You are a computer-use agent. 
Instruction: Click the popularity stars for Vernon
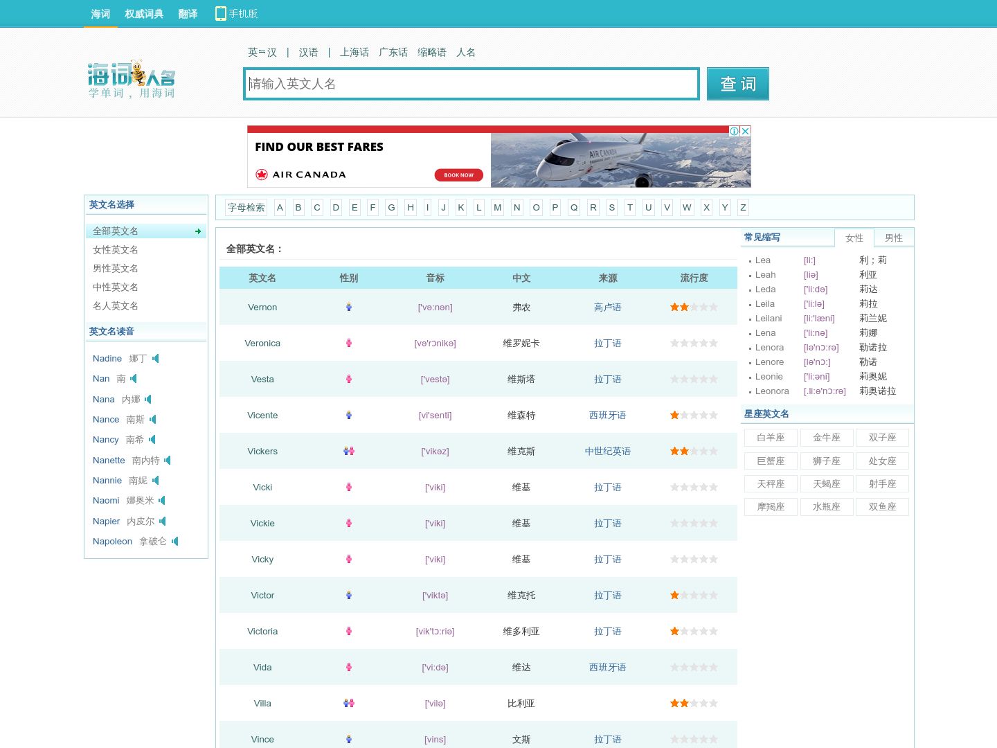pos(694,307)
